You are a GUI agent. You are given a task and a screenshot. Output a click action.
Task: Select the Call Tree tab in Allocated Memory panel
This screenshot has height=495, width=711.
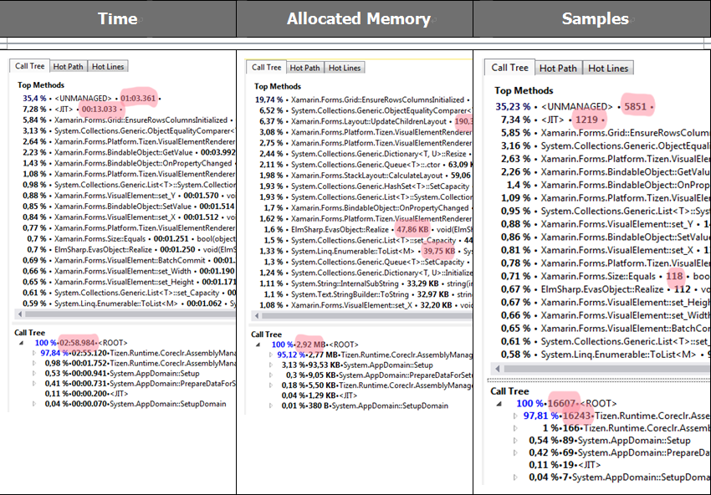[x=266, y=68]
